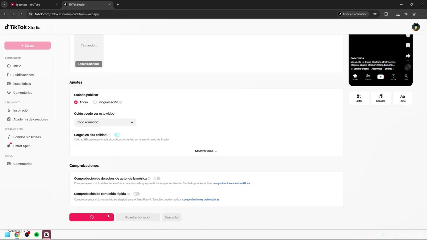The width and height of the screenshot is (427, 240).
Task: Open Sonidos sin límites
Action: tap(27, 137)
